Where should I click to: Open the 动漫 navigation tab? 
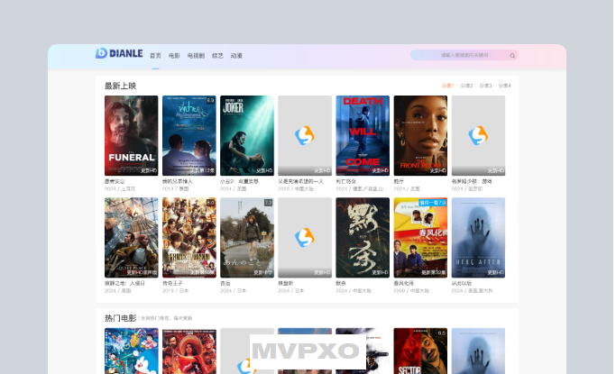click(236, 56)
